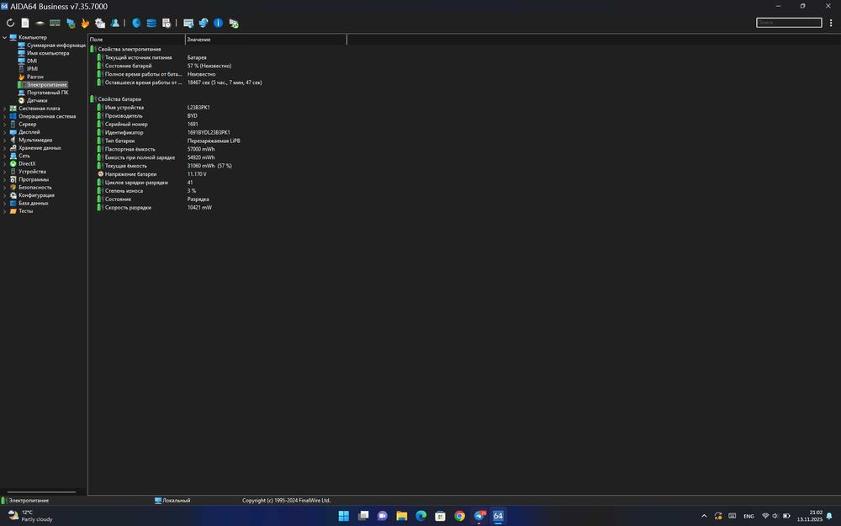Click the blue globe toolbar icon
Viewport: 841px width, 526px height.
[137, 23]
